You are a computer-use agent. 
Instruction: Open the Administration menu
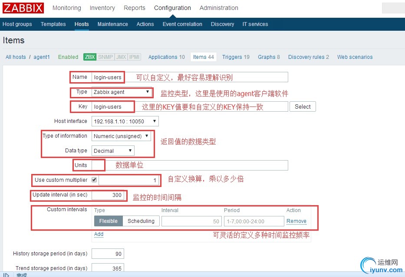tap(219, 8)
